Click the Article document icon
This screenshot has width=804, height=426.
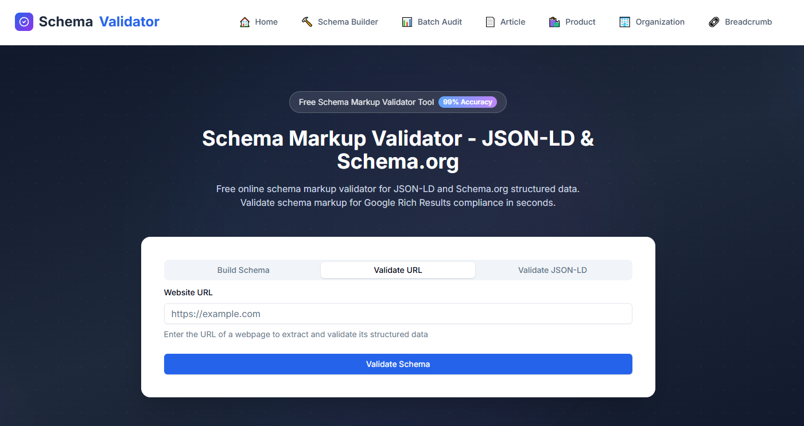[x=491, y=21]
